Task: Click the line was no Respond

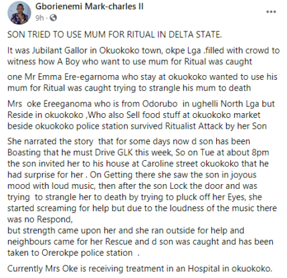Action: click(x=40, y=219)
